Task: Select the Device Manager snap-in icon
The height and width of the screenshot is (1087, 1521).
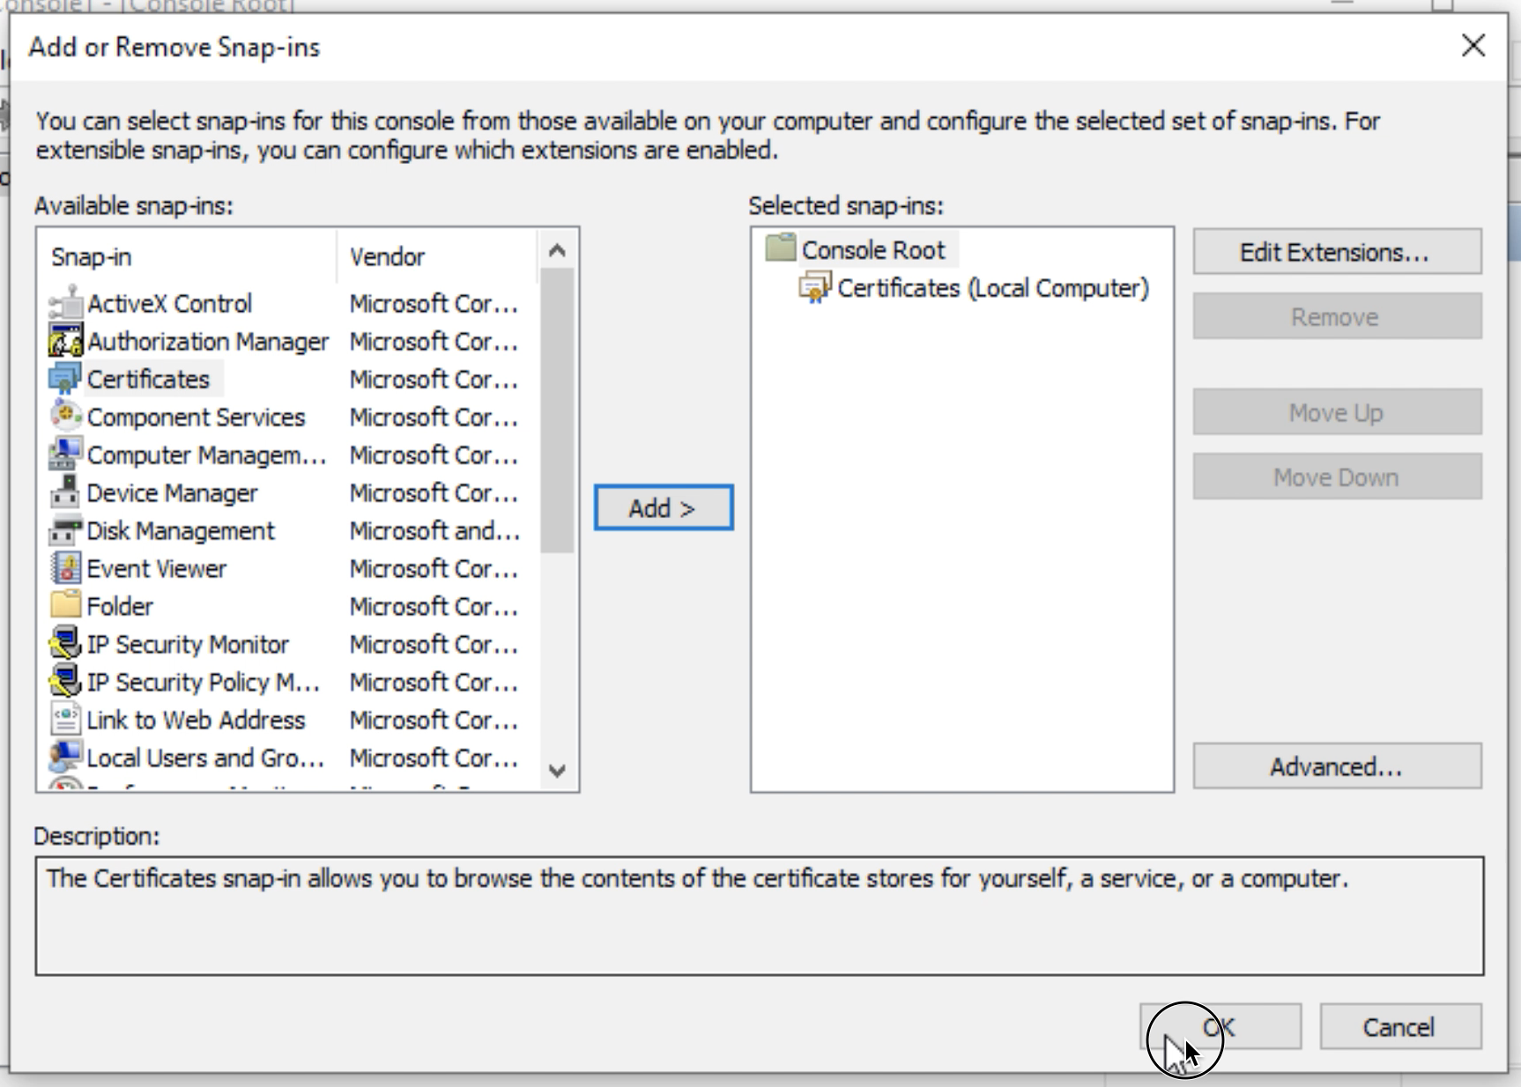Action: click(65, 493)
